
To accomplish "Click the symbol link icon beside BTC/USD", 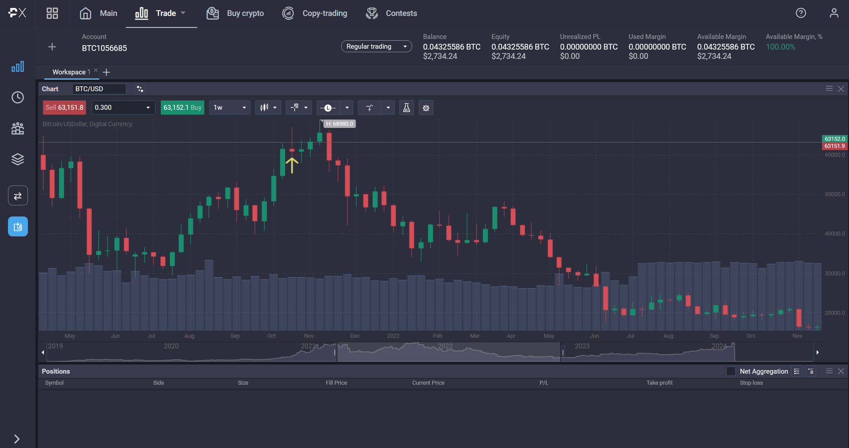I will (x=140, y=89).
